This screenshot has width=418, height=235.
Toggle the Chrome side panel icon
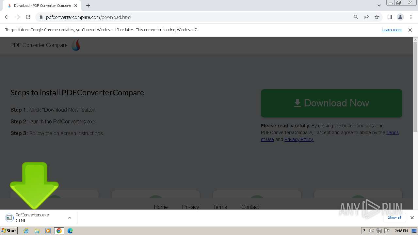390,17
